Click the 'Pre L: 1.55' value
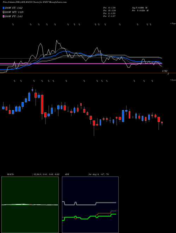The width and height of the screenshot is (176, 233). [109, 13]
